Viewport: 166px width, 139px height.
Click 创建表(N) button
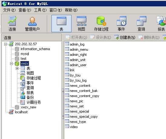[125, 37]
